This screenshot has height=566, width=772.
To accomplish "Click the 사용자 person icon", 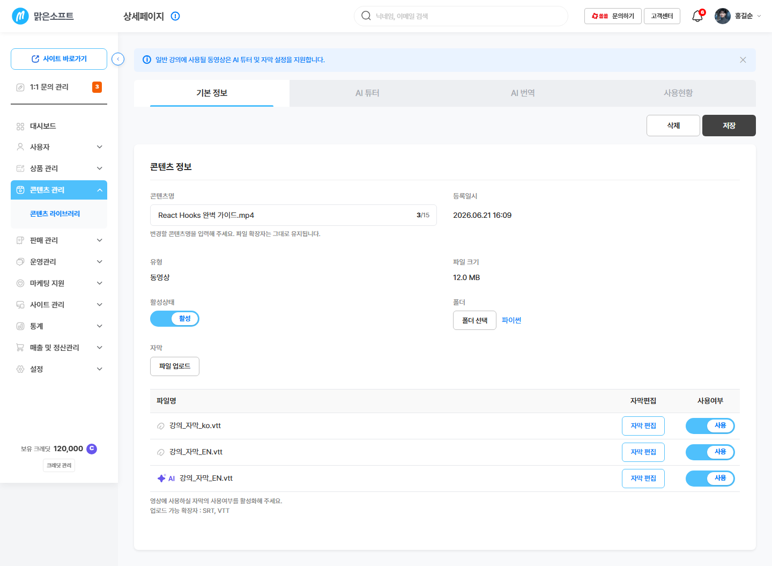I will pos(20,147).
